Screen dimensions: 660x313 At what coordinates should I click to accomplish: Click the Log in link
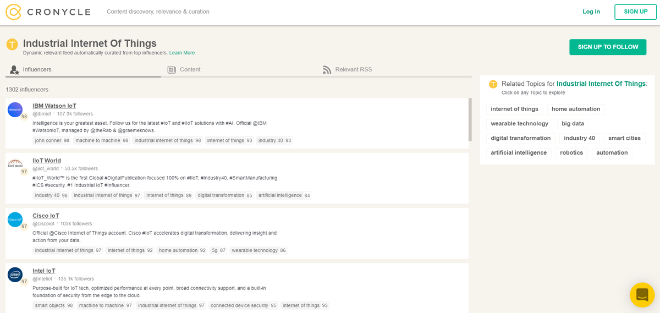591,12
